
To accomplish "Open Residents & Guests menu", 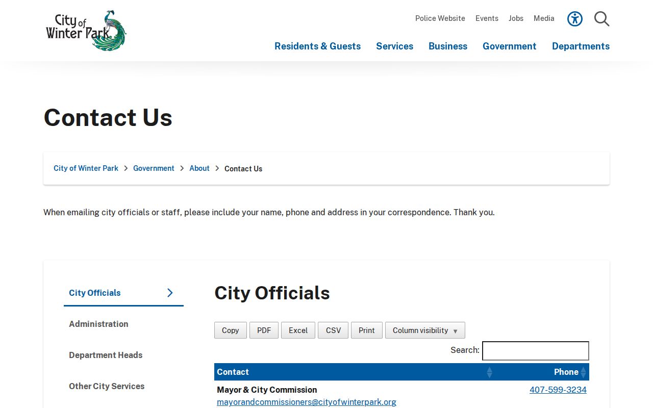I will click(x=317, y=46).
